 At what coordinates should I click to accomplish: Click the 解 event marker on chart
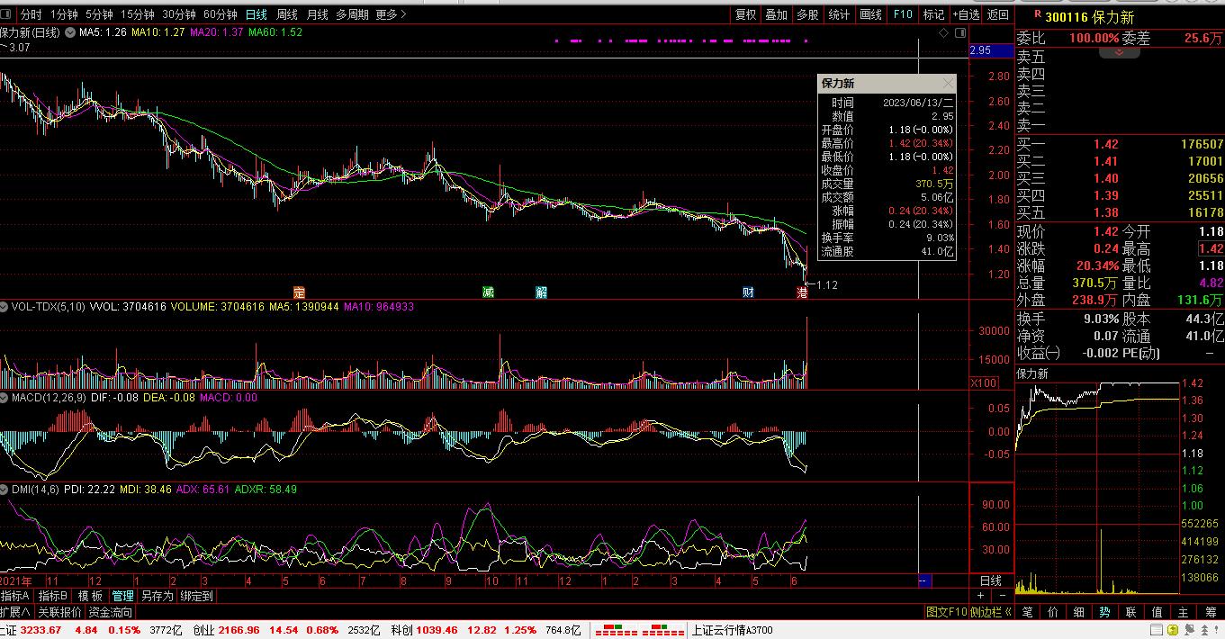pyautogui.click(x=541, y=292)
